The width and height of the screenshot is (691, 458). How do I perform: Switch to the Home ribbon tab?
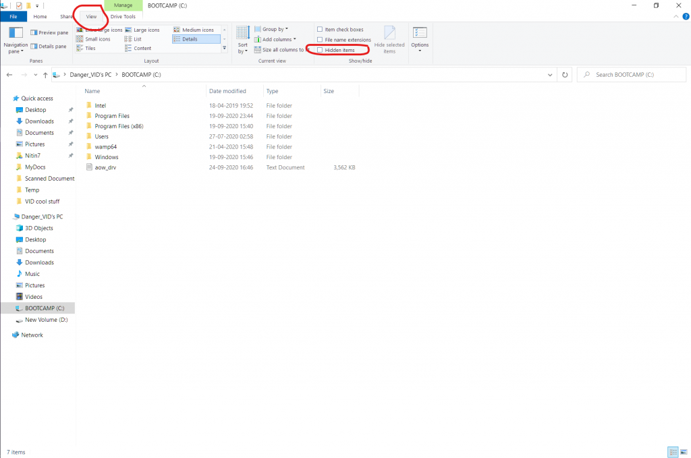(40, 17)
